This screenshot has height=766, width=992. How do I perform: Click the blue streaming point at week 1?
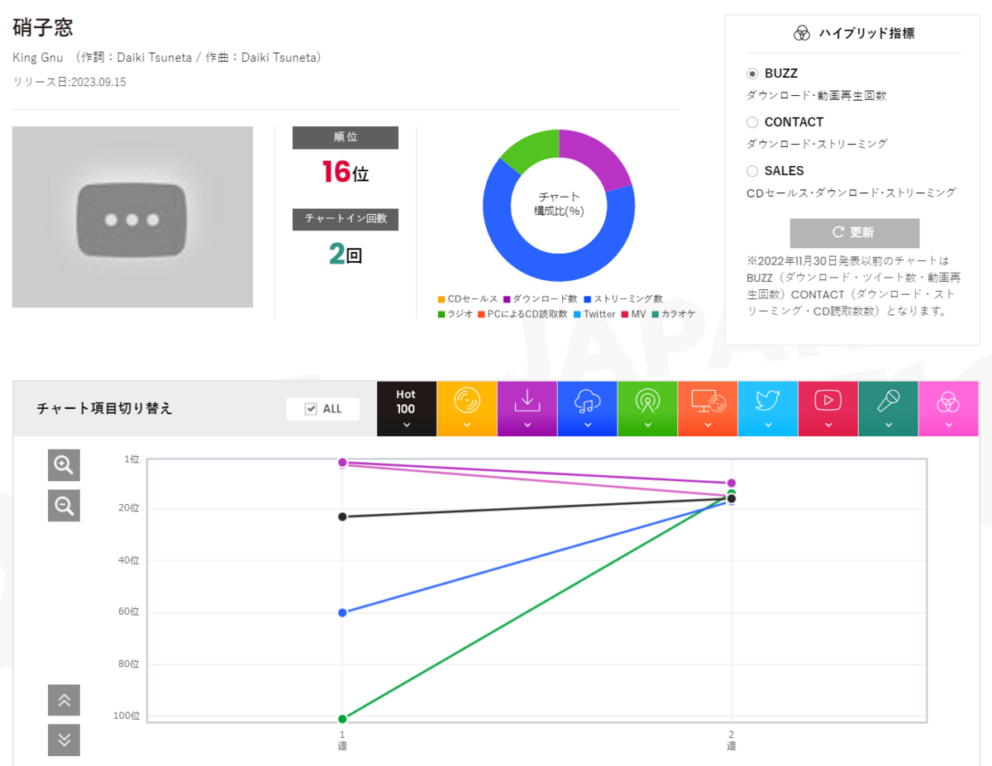pyautogui.click(x=342, y=612)
